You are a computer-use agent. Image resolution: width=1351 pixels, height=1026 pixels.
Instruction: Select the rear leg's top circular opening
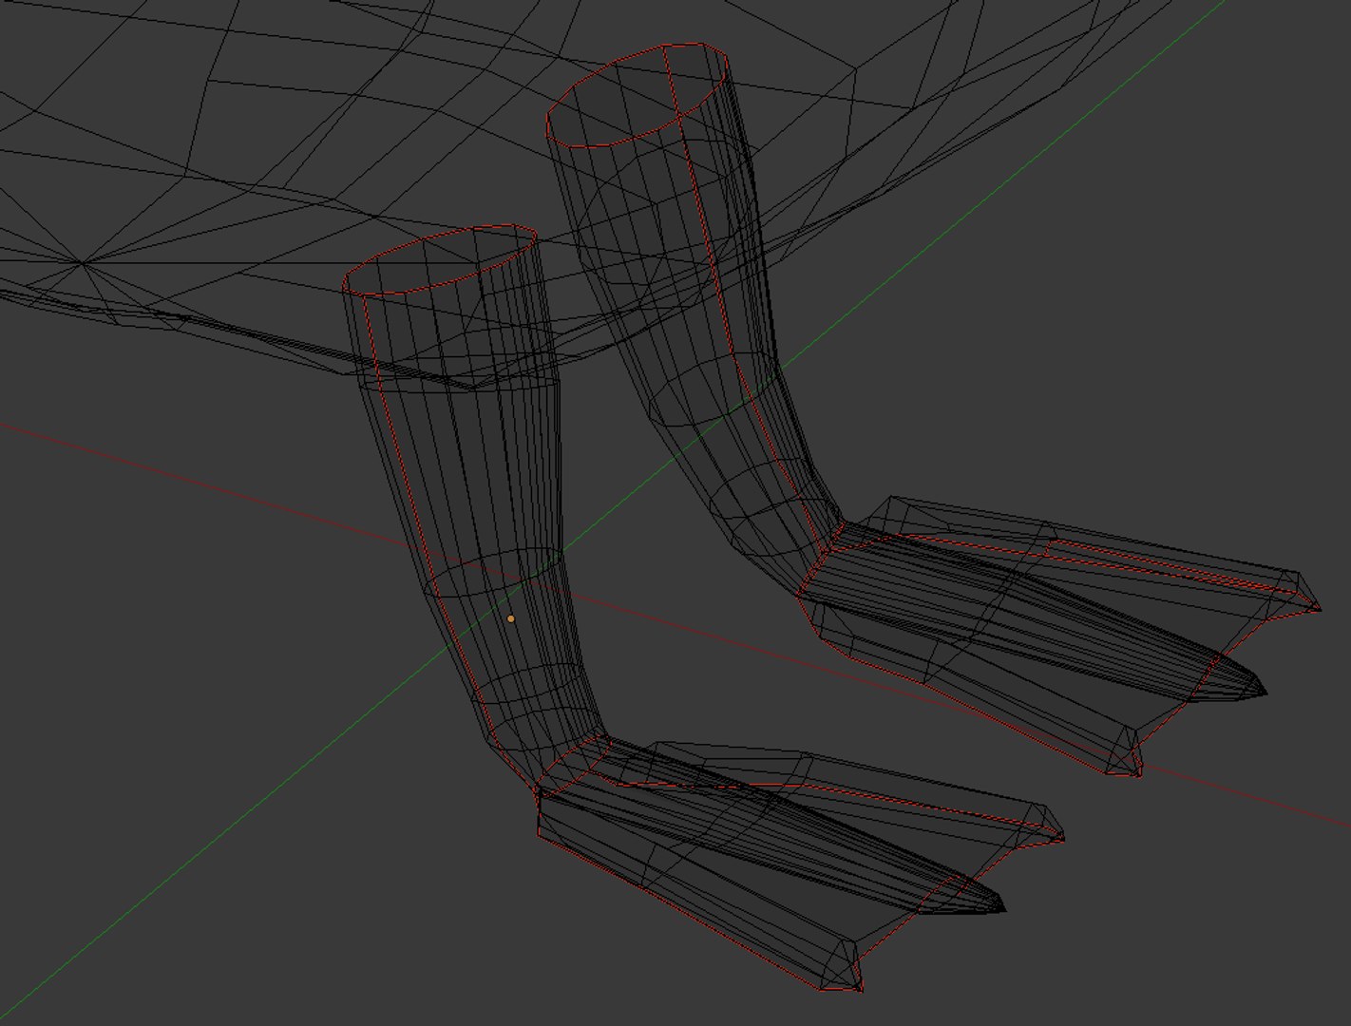click(x=638, y=95)
